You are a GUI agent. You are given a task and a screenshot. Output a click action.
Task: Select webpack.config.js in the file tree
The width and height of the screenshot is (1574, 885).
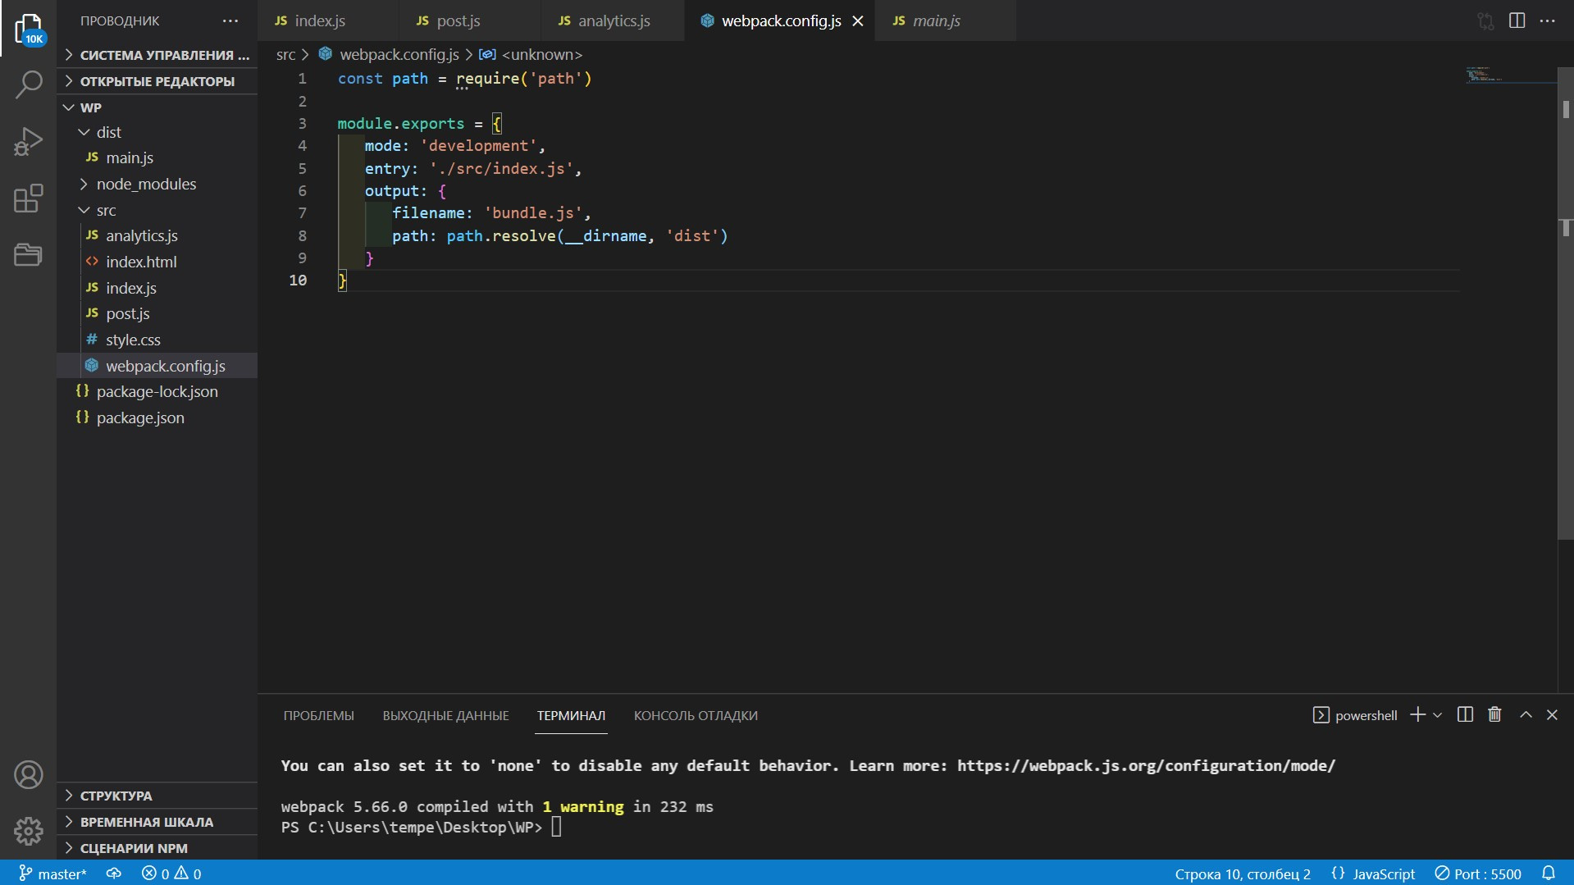pyautogui.click(x=157, y=366)
